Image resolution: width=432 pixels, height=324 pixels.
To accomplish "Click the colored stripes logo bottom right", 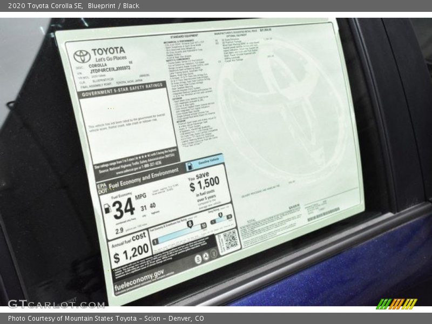I will tap(396, 303).
